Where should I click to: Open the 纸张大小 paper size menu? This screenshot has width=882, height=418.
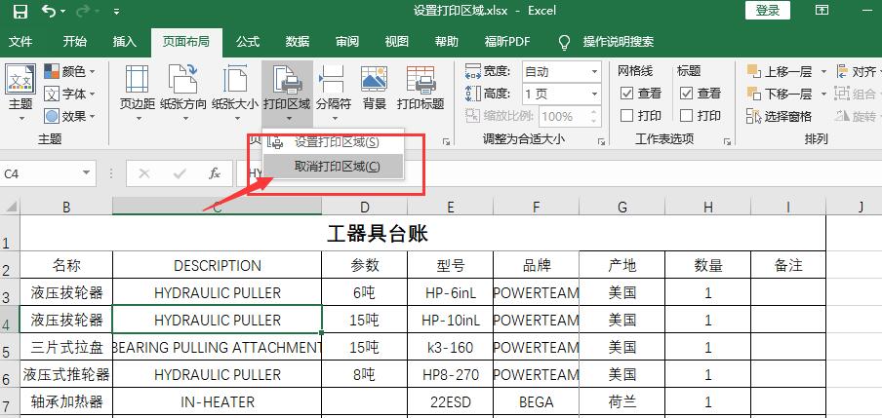(x=235, y=93)
